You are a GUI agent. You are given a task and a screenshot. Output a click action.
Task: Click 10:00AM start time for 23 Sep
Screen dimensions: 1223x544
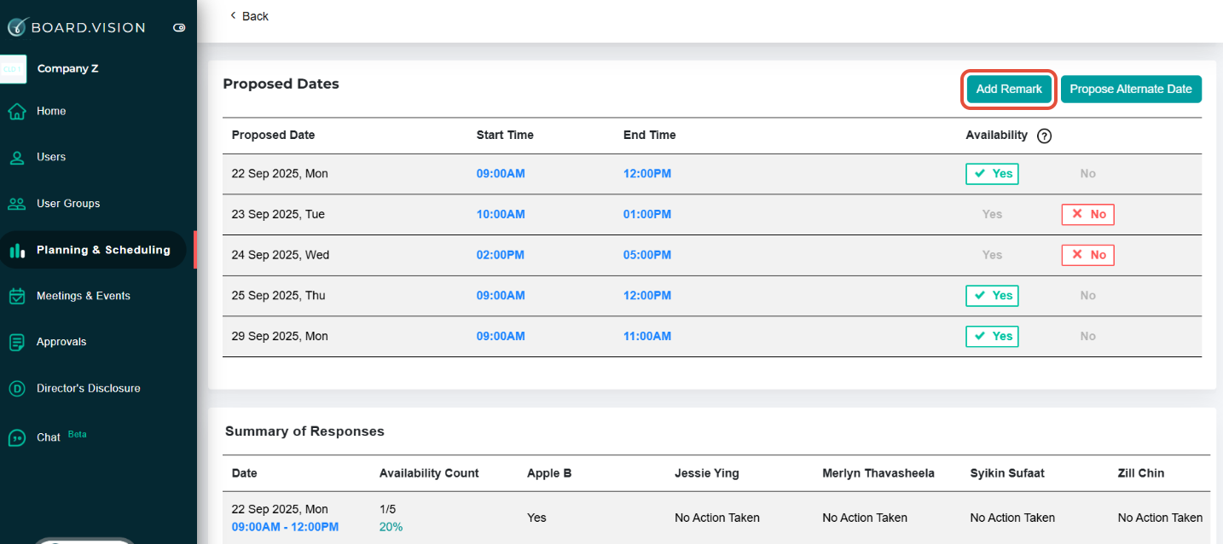(501, 215)
